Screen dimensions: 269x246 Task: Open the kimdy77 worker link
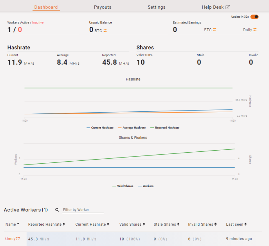click(x=12, y=239)
